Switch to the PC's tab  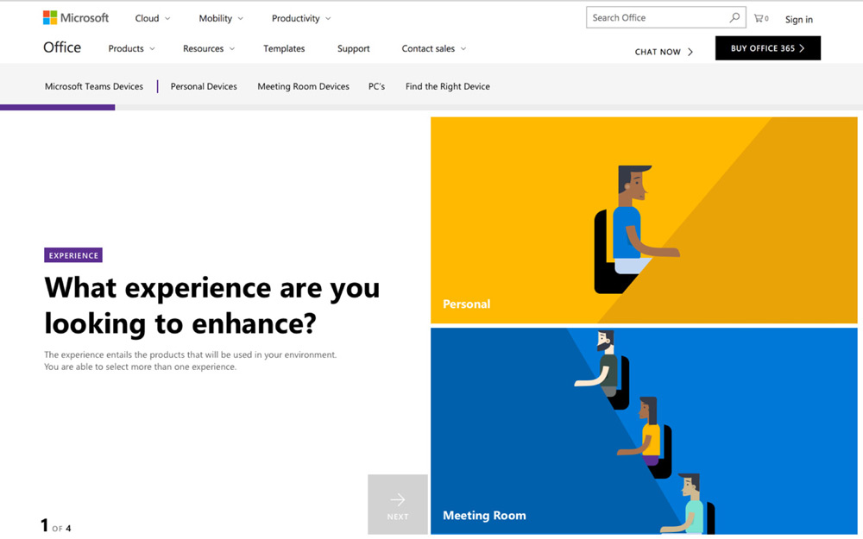tap(376, 86)
